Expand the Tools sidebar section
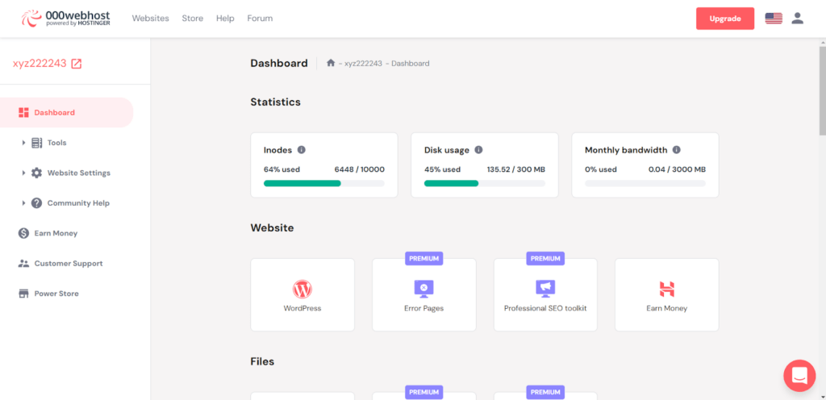This screenshot has height=400, width=826. coord(56,143)
